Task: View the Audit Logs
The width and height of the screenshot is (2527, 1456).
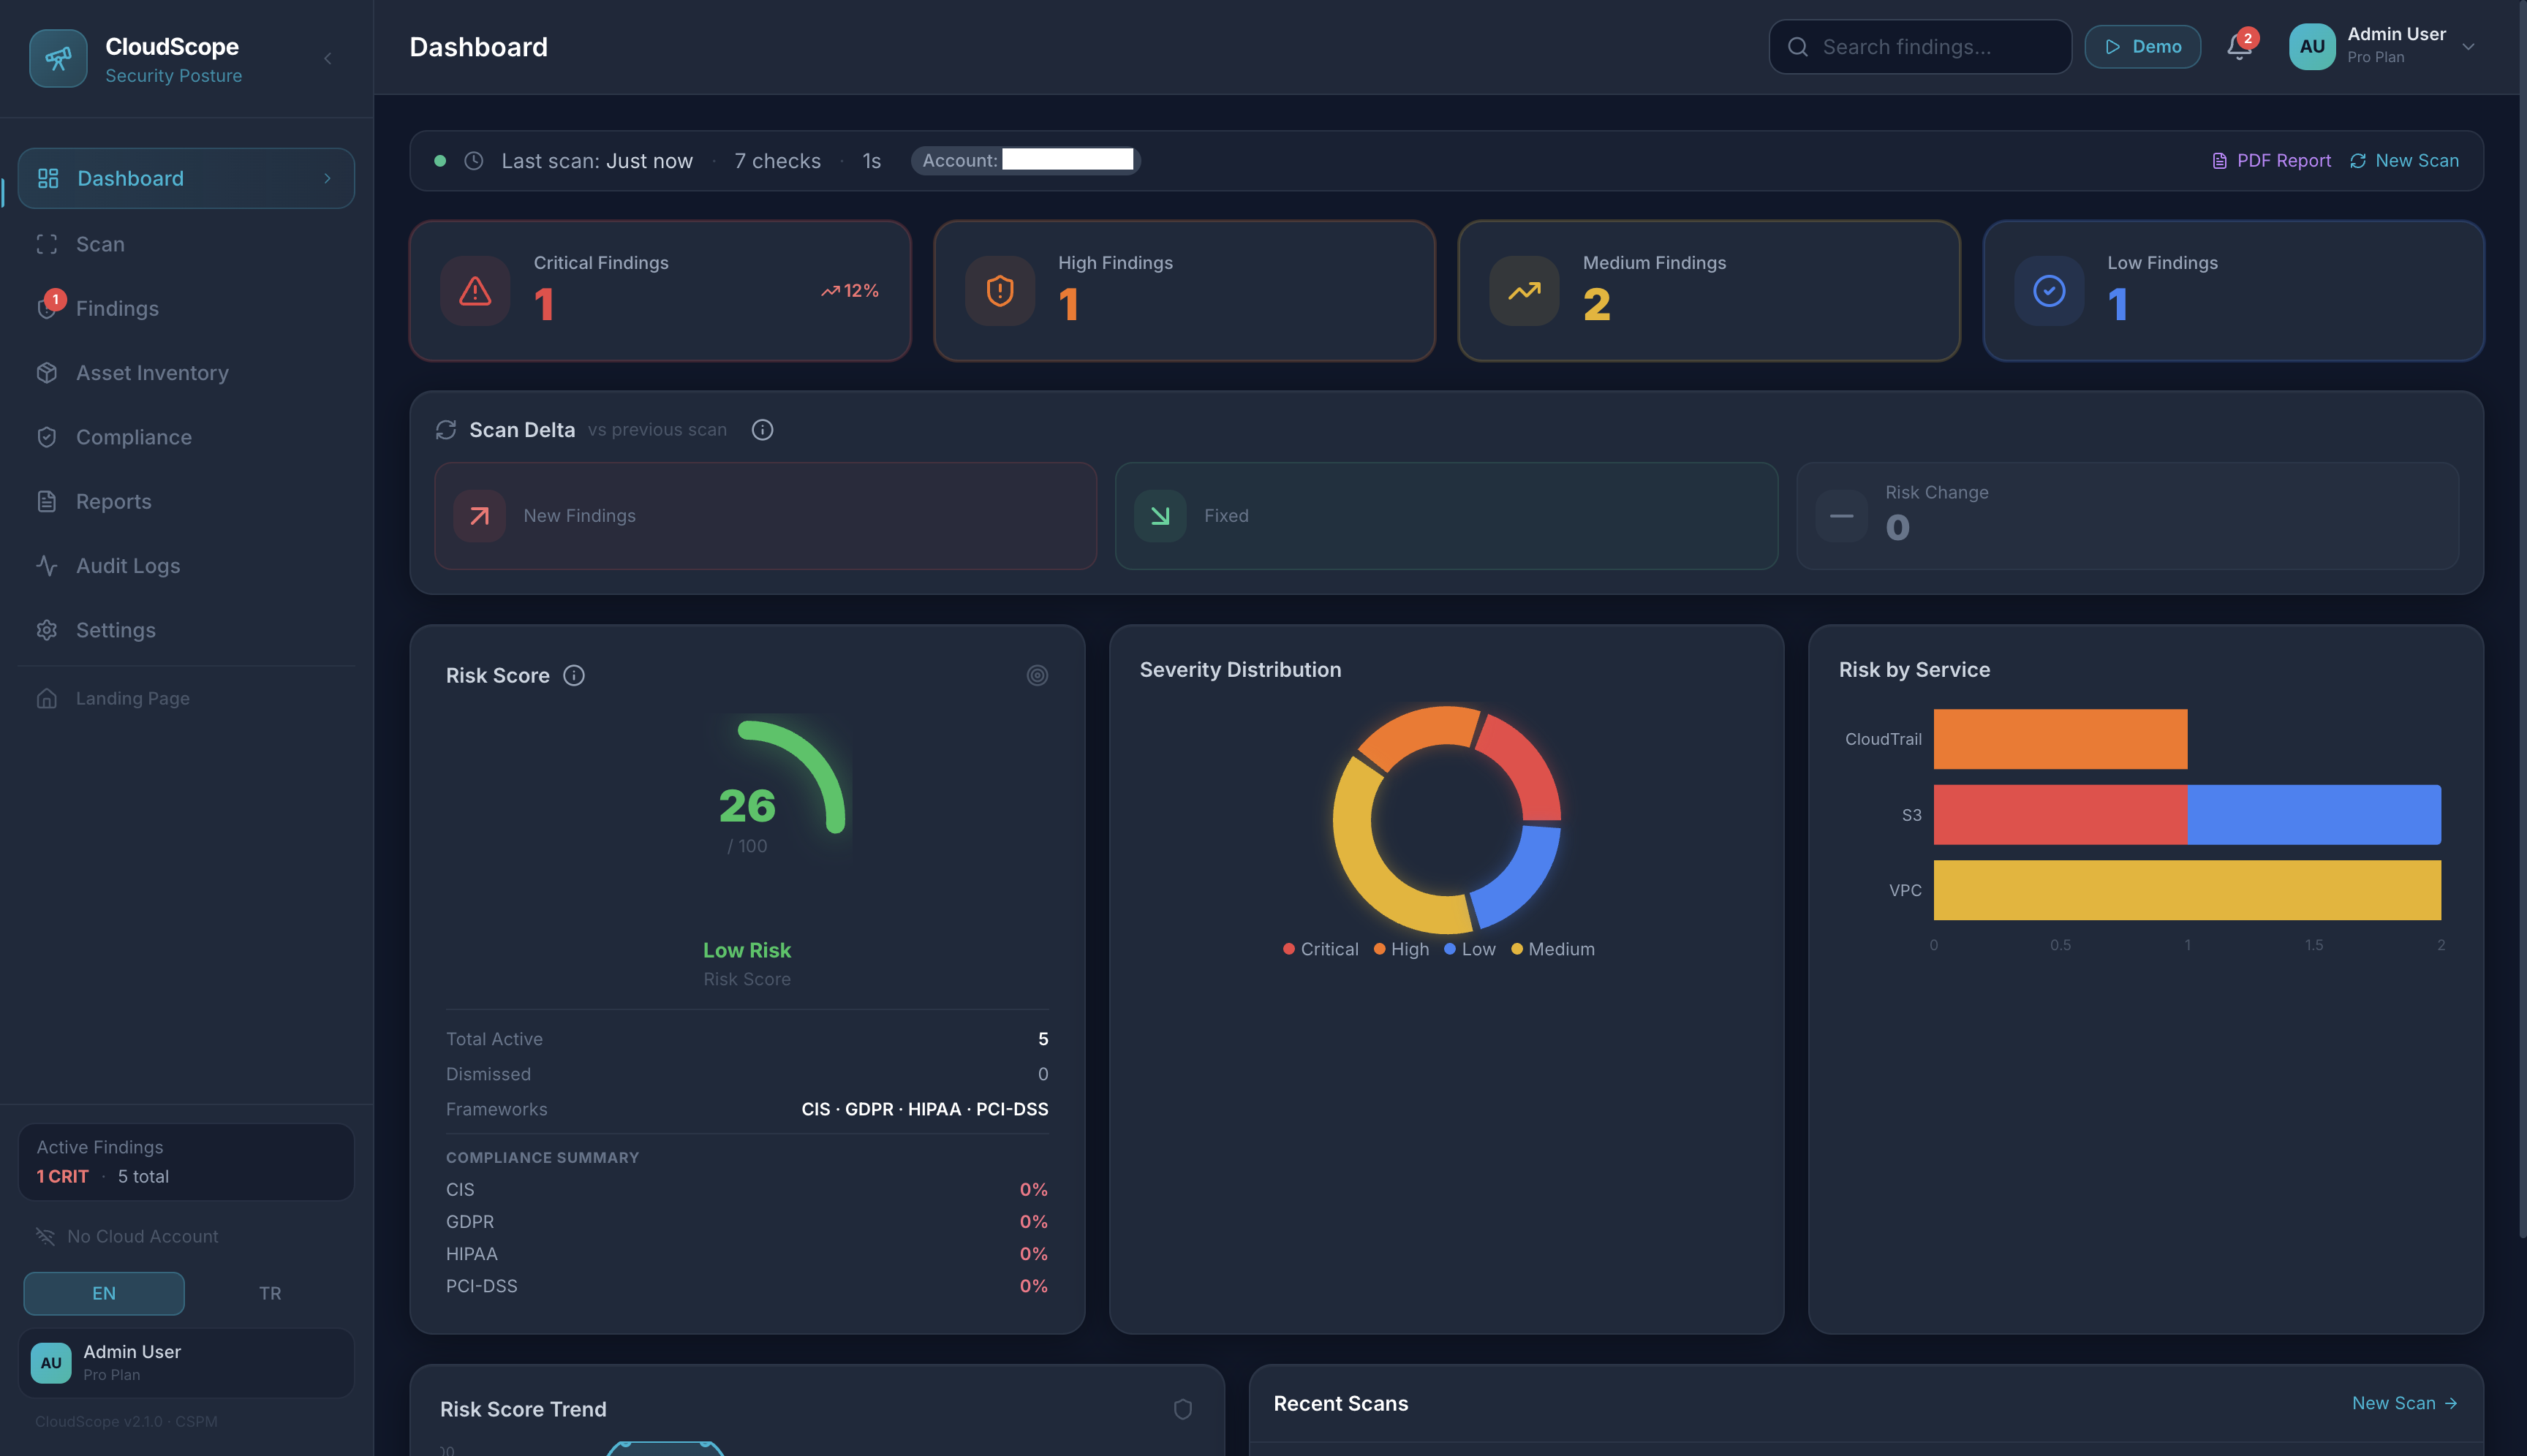Action: (186, 566)
